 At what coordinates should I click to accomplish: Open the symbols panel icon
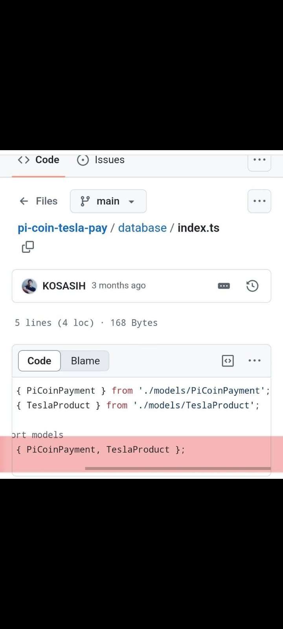click(x=228, y=361)
